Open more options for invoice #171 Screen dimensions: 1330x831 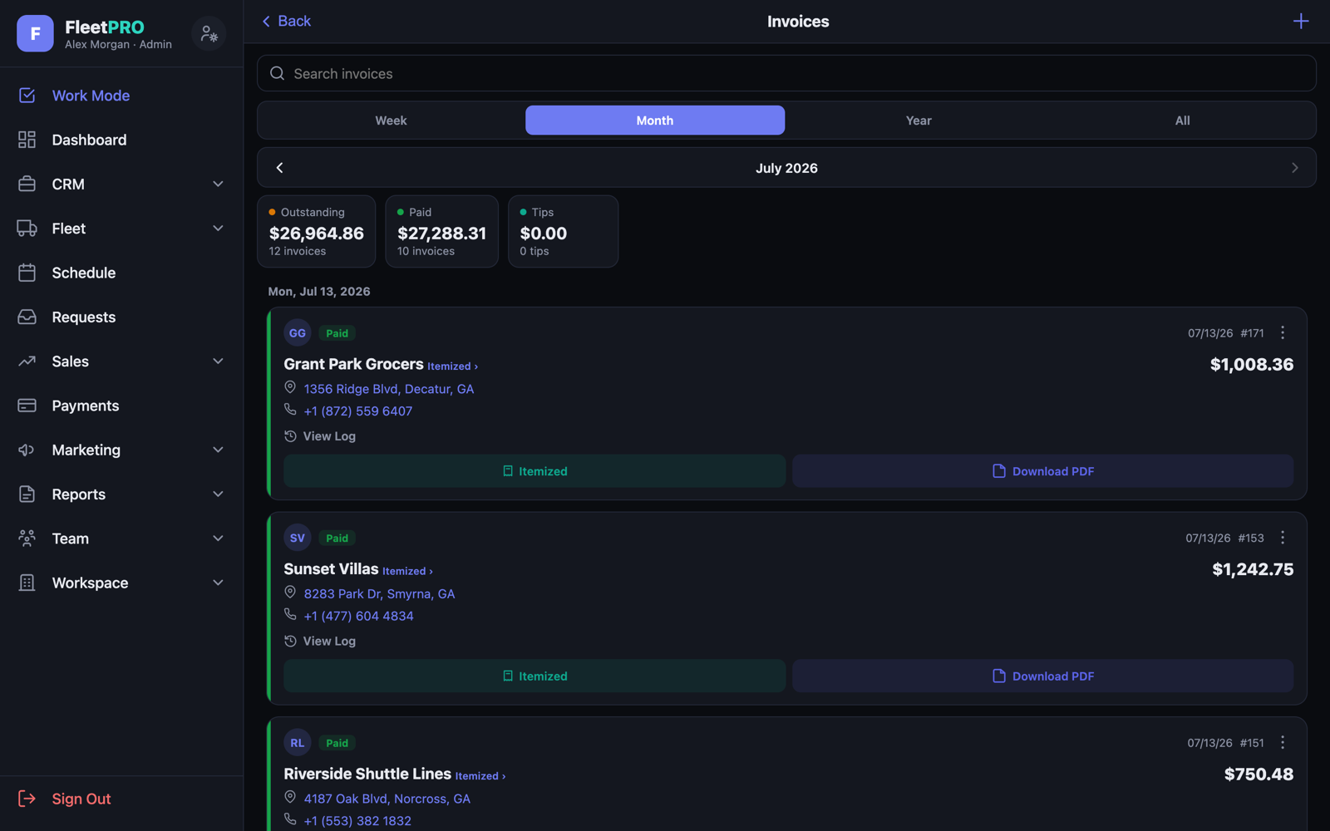[1283, 332]
